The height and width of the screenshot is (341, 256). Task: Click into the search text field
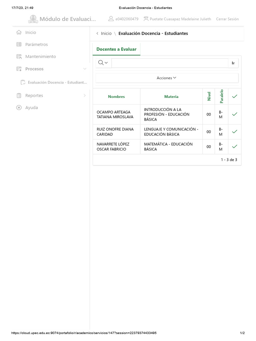170,63
